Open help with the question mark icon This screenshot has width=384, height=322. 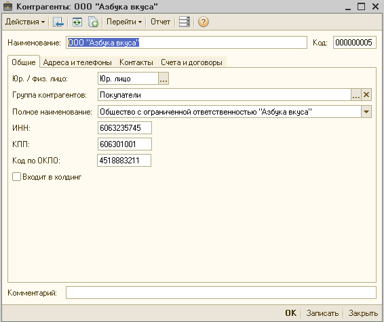(204, 22)
